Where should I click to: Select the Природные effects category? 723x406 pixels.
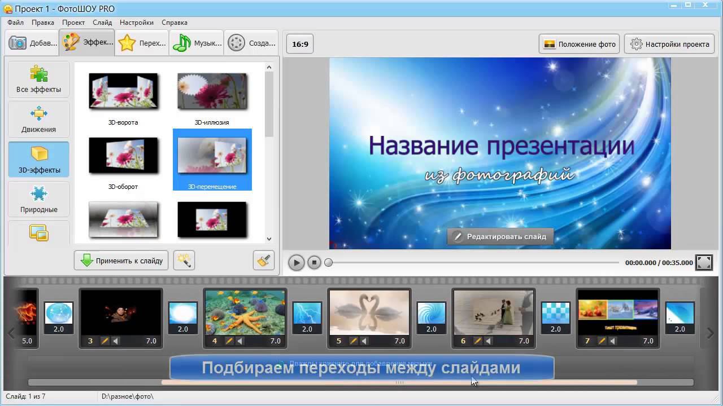[38, 199]
